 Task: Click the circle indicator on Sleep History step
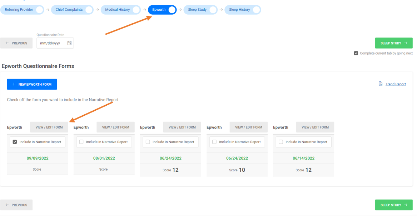[x=256, y=10]
